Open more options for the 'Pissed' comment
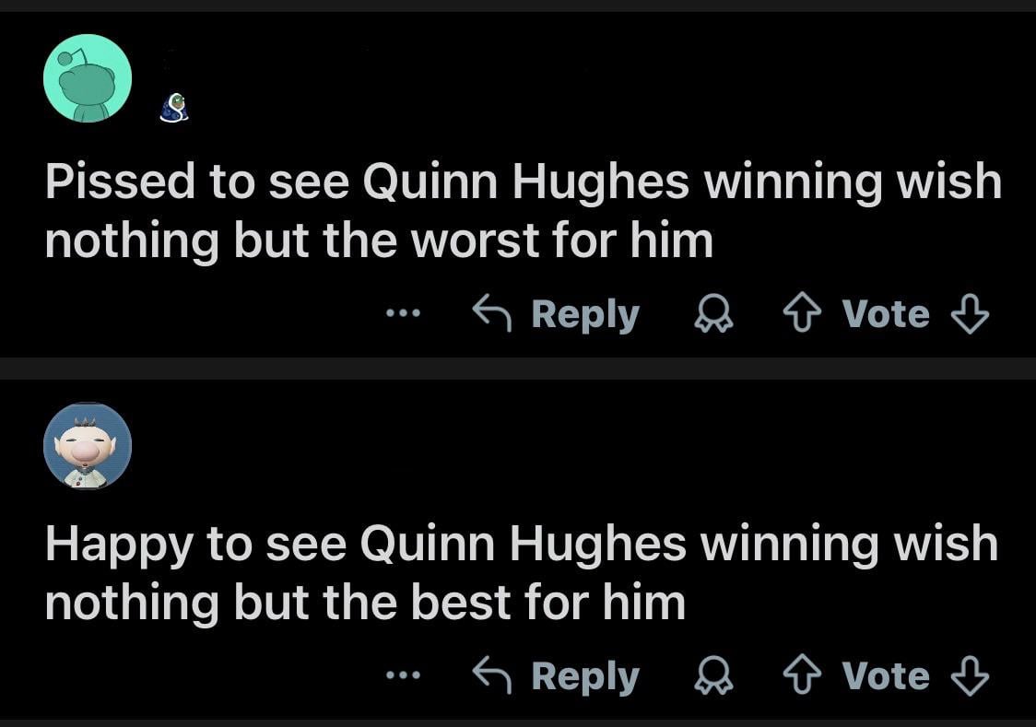1036x727 pixels. coord(403,315)
